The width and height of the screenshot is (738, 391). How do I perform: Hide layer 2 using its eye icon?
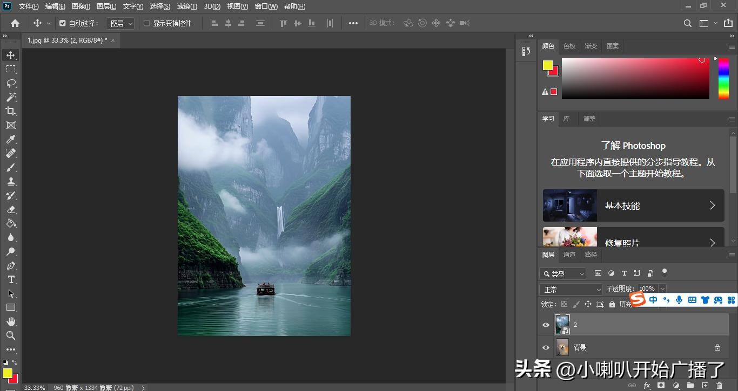tap(546, 325)
